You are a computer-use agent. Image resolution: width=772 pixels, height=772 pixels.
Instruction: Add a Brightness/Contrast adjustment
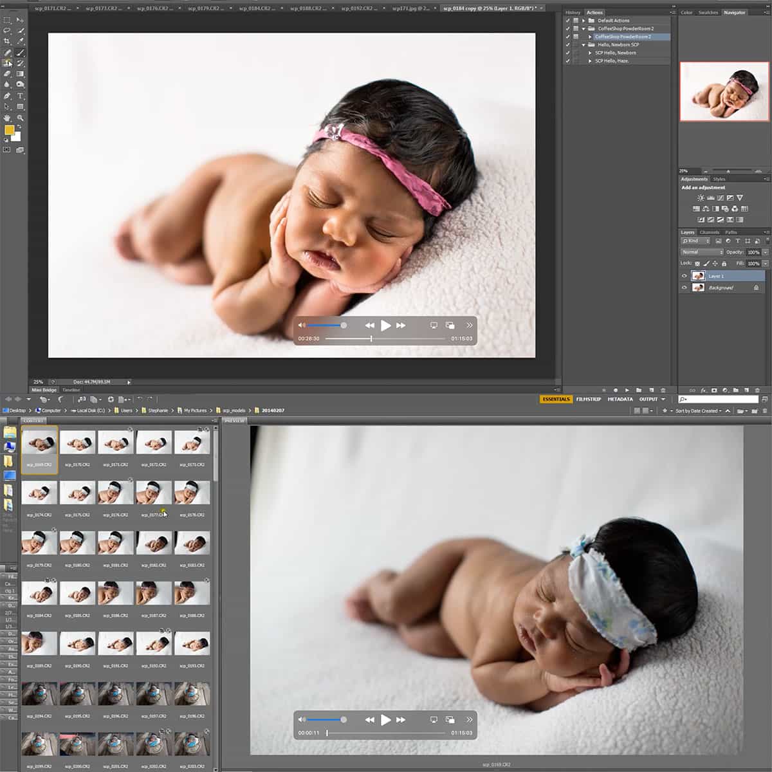pyautogui.click(x=701, y=198)
